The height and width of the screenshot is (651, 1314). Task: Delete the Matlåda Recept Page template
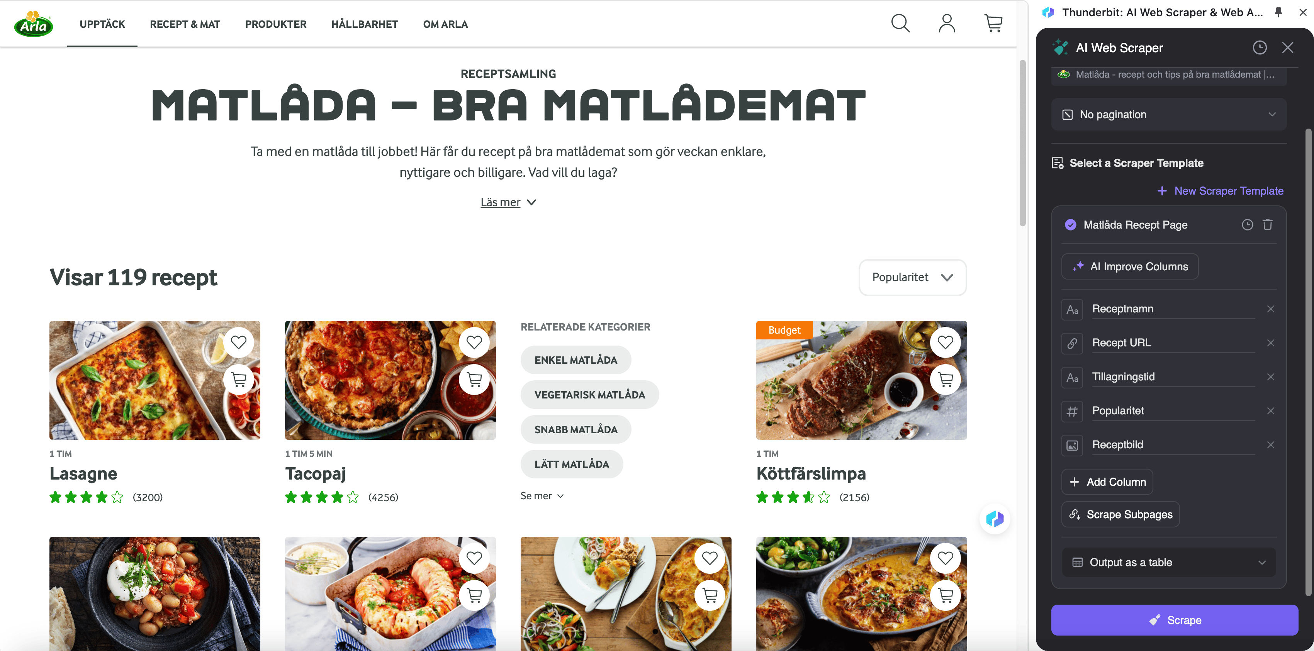tap(1268, 225)
